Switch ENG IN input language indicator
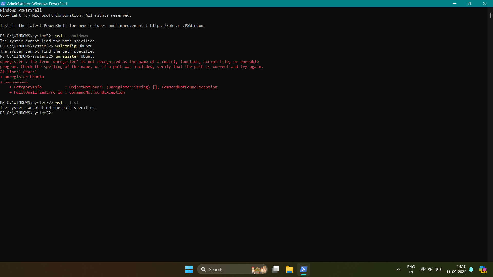The image size is (493, 277). coord(411,269)
